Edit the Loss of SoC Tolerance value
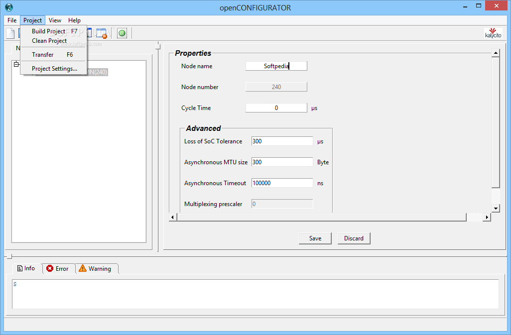Screen dimensions: 511x335 coord(282,141)
